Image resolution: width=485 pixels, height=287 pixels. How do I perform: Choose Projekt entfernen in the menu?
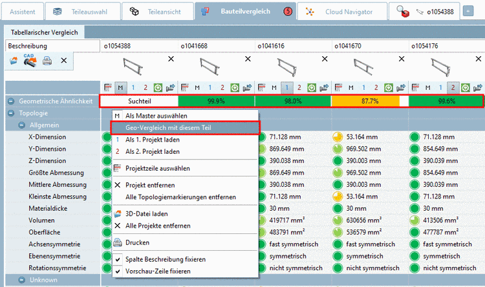[185, 185]
